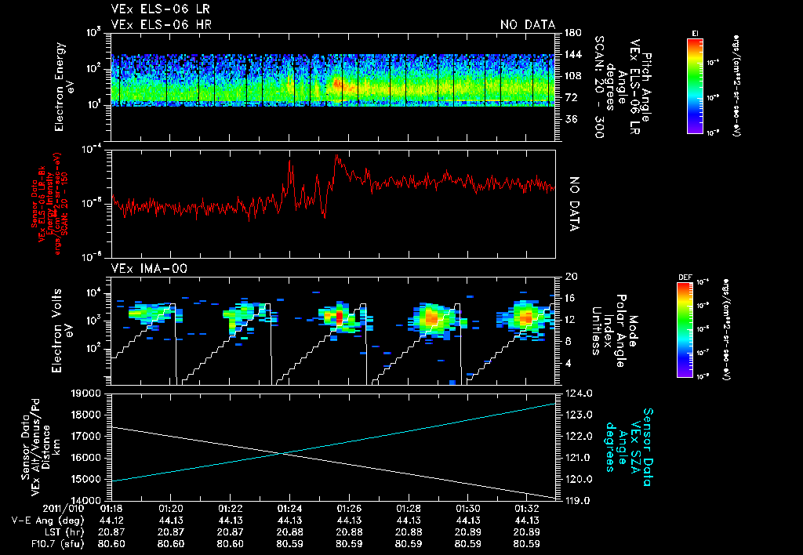
Task: Click the 'DEF' label above lower color bar
Action: click(x=685, y=277)
